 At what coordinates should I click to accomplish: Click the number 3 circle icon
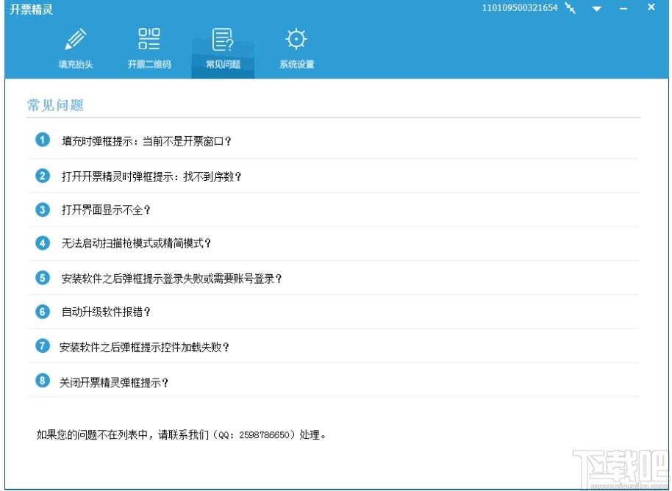click(x=43, y=210)
